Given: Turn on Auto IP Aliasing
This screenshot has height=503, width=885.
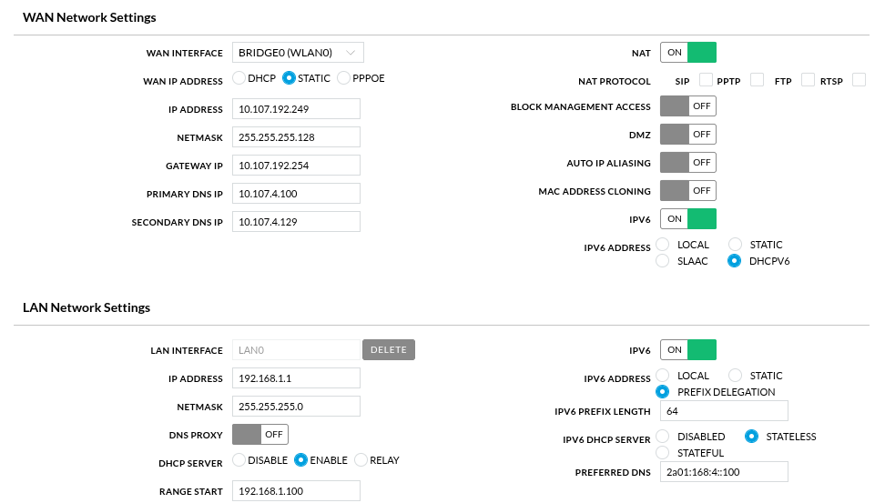Looking at the screenshot, I should 687,163.
